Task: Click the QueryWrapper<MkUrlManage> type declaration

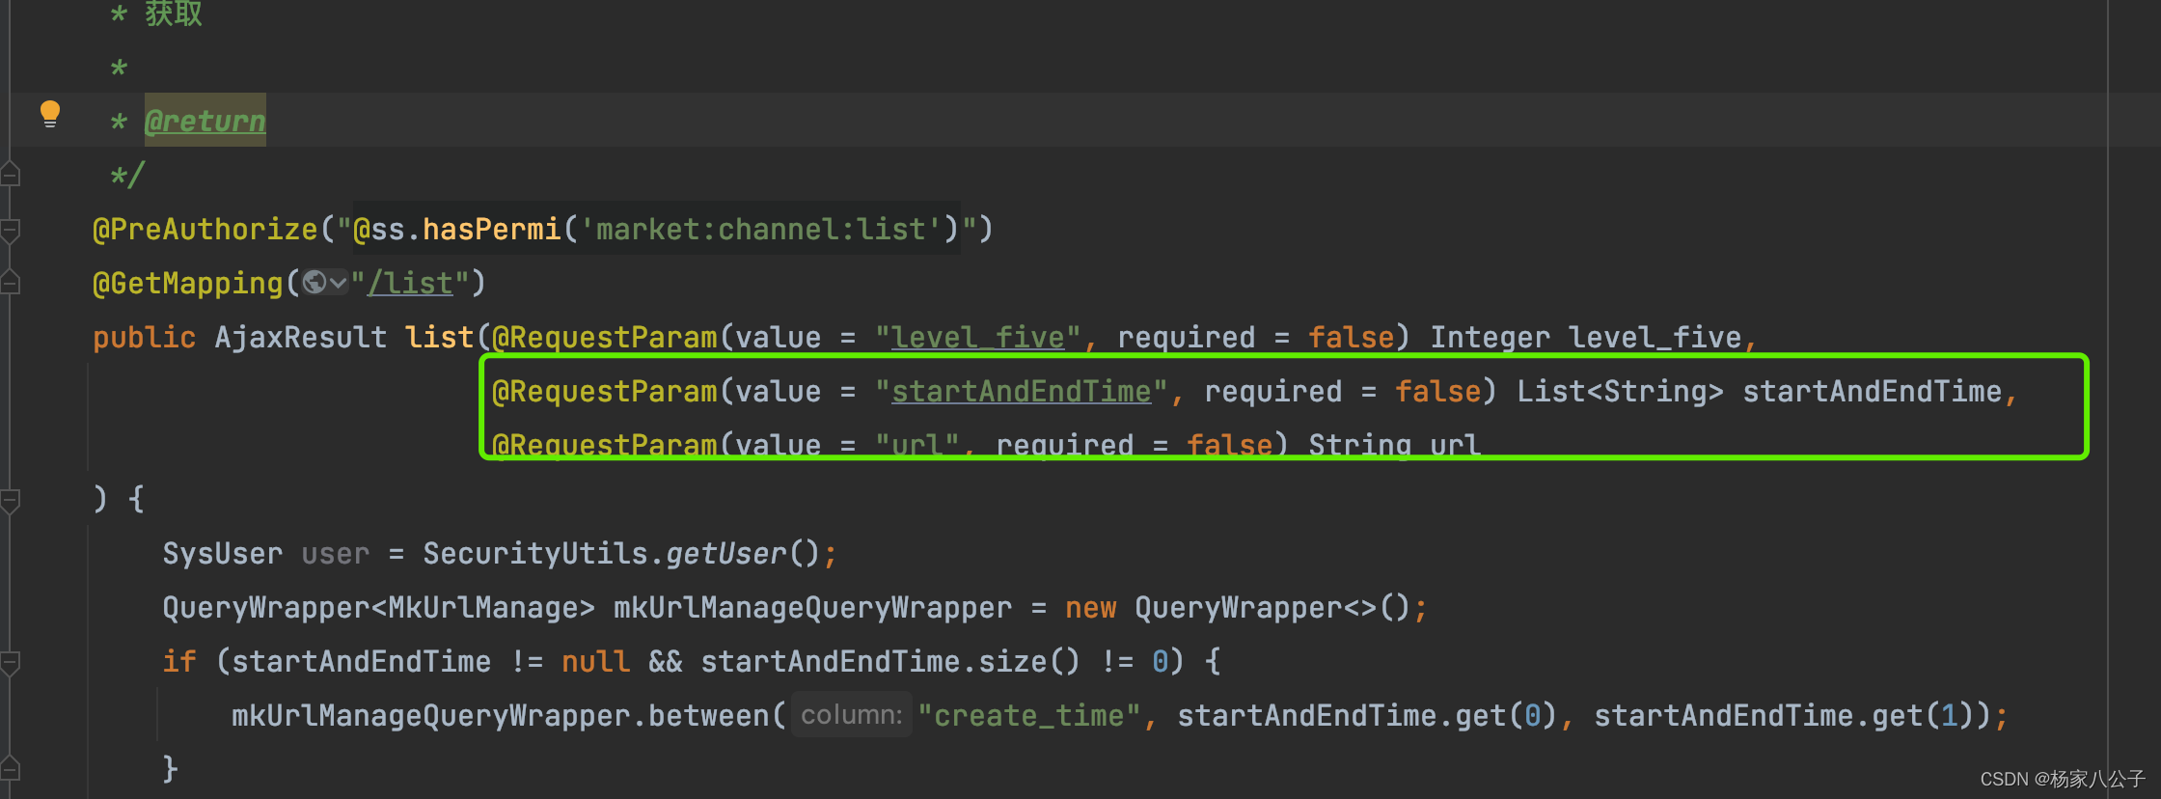Action: coord(378,607)
